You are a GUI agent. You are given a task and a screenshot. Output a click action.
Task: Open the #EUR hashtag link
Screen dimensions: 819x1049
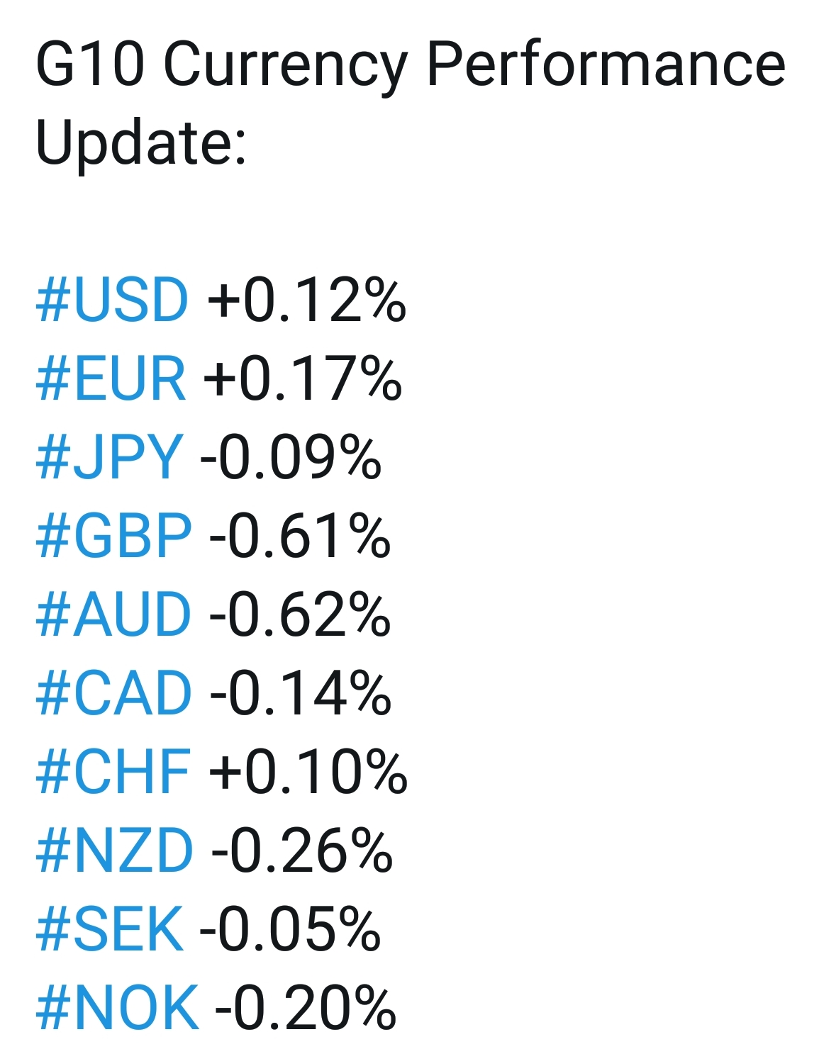tap(111, 378)
